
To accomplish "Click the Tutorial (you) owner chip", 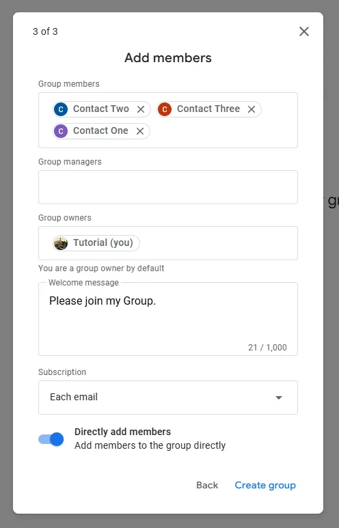I will (96, 242).
